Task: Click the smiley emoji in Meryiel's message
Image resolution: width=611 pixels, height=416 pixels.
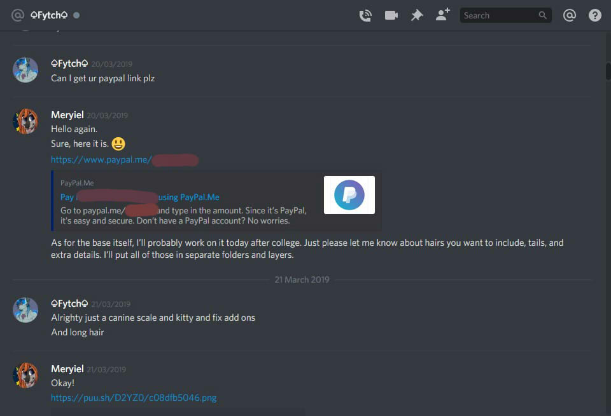Action: 118,144
